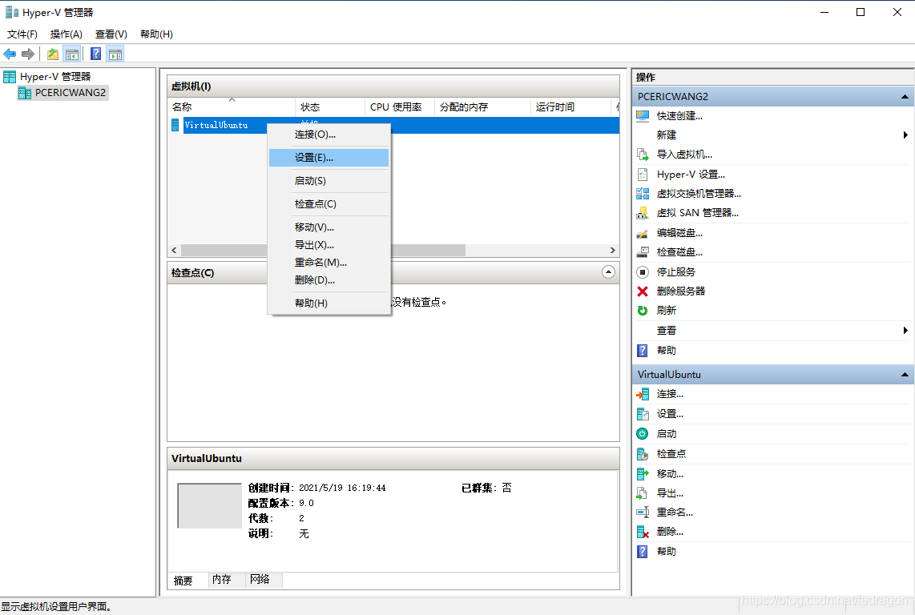Screen dimensions: 915x615
Task: Click the Quick Create (快速创建) icon
Action: point(643,116)
